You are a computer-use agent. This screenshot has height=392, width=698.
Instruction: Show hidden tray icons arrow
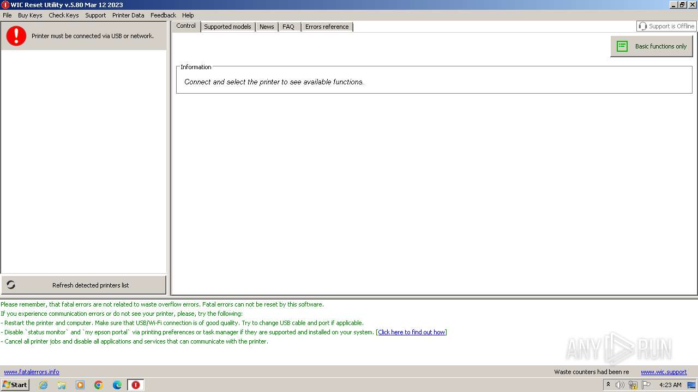pyautogui.click(x=608, y=384)
